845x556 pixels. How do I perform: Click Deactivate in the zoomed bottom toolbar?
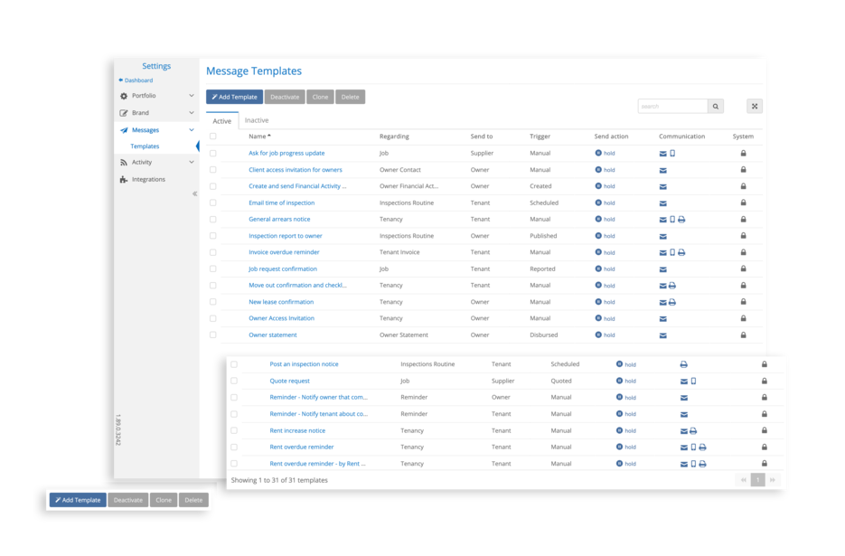(x=127, y=500)
